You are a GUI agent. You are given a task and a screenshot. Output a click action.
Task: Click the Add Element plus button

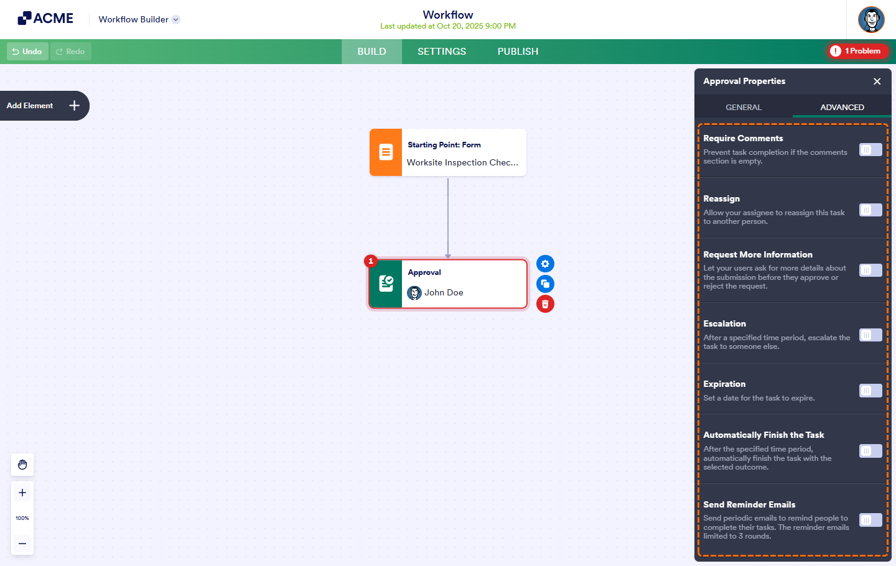(74, 106)
